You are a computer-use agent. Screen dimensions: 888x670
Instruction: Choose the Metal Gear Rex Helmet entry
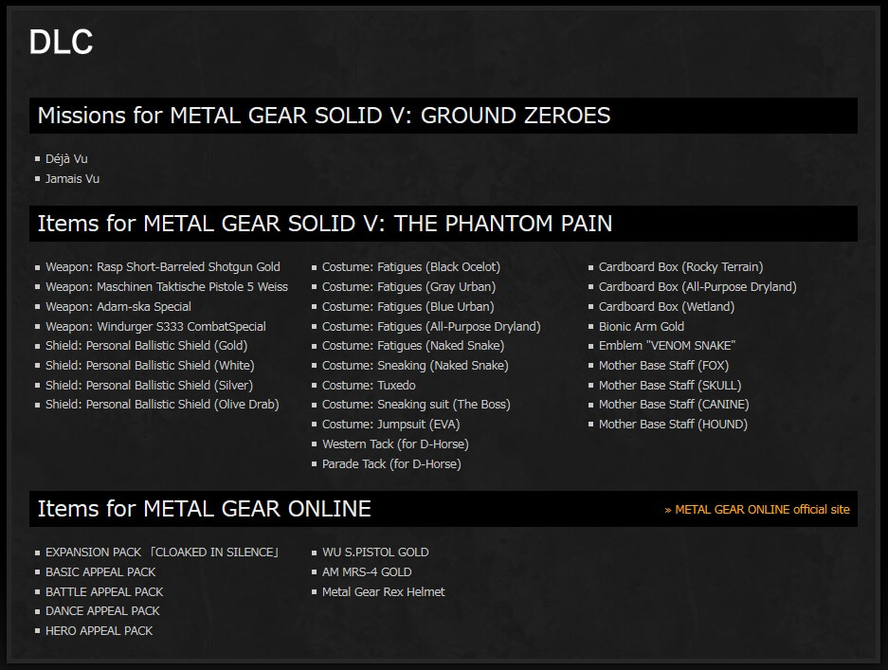coord(383,592)
